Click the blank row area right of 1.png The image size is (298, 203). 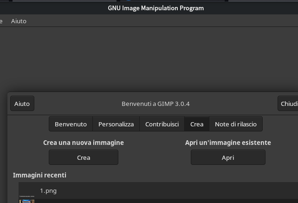coord(186,190)
